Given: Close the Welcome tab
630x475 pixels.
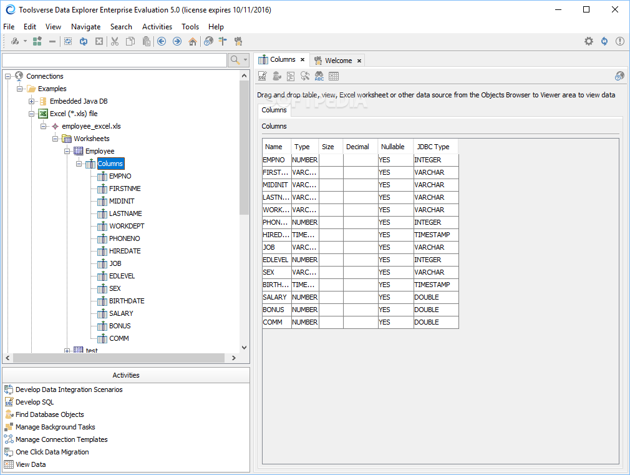Looking at the screenshot, I should 359,61.
